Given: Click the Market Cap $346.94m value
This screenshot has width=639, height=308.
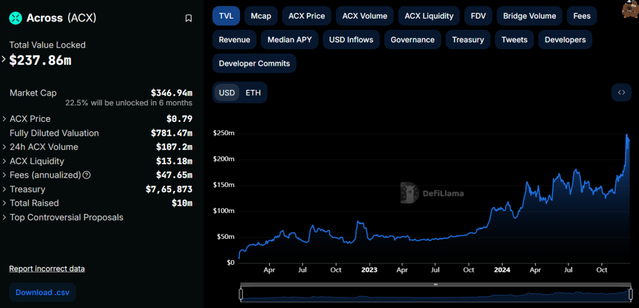Looking at the screenshot, I should coord(171,93).
